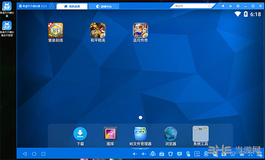This screenshot has height=160, width=265.
Task: Click the home screen page indicator dot
Action: [x=140, y=118]
